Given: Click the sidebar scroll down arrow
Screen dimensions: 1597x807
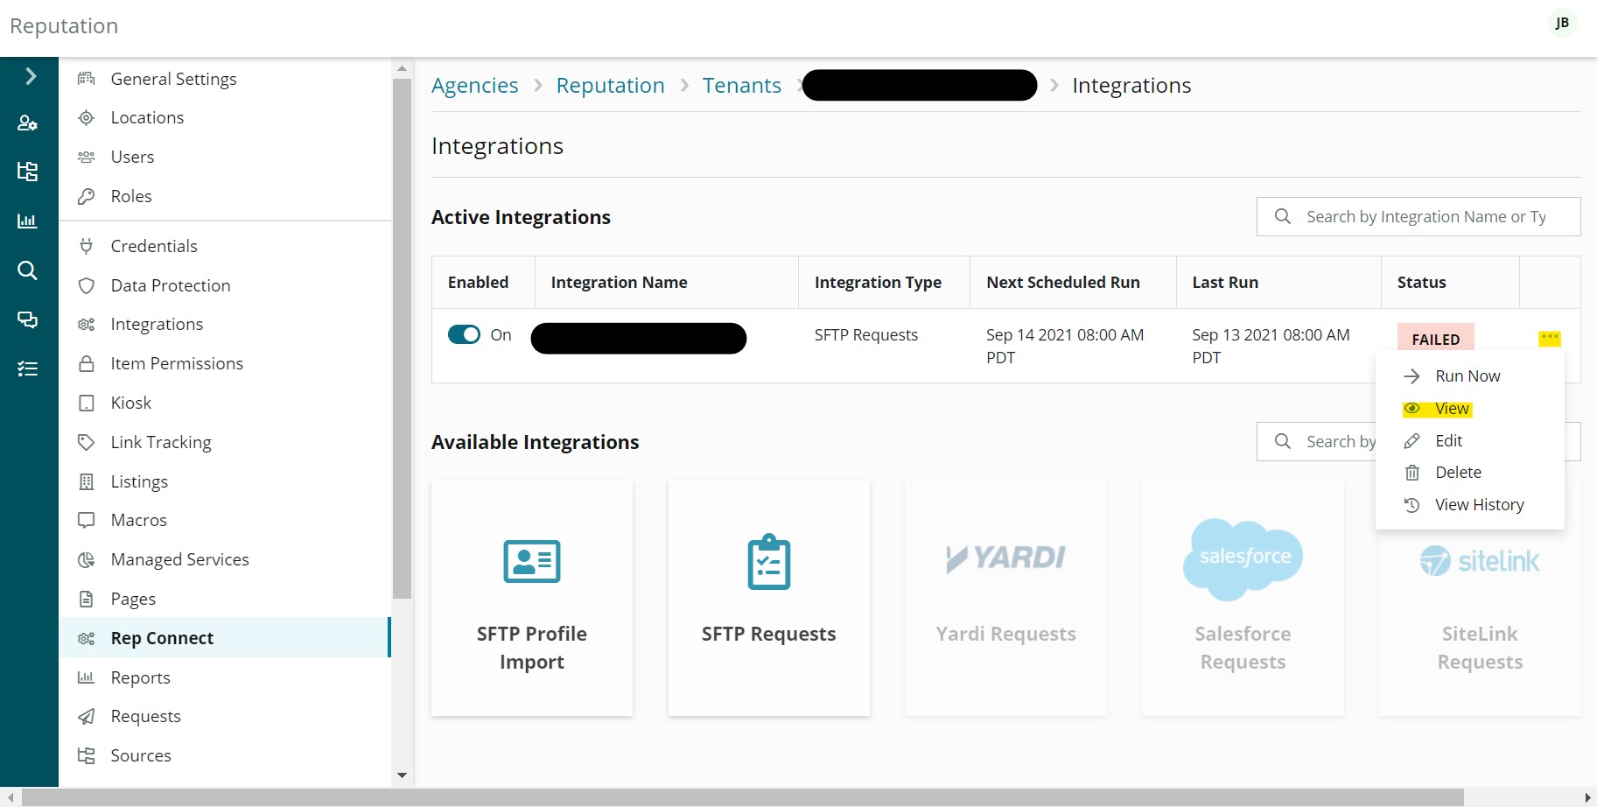Looking at the screenshot, I should point(402,775).
